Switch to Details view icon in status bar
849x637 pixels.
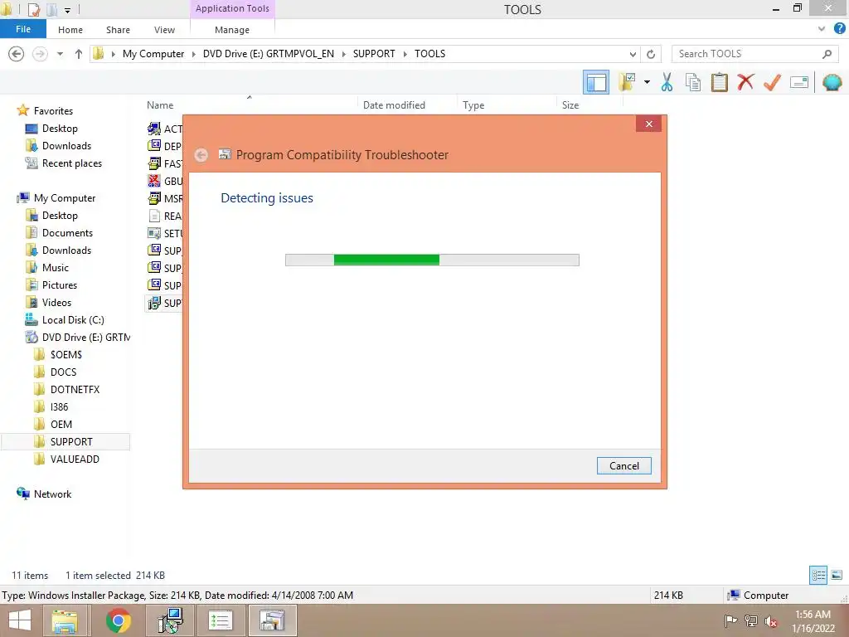click(818, 575)
